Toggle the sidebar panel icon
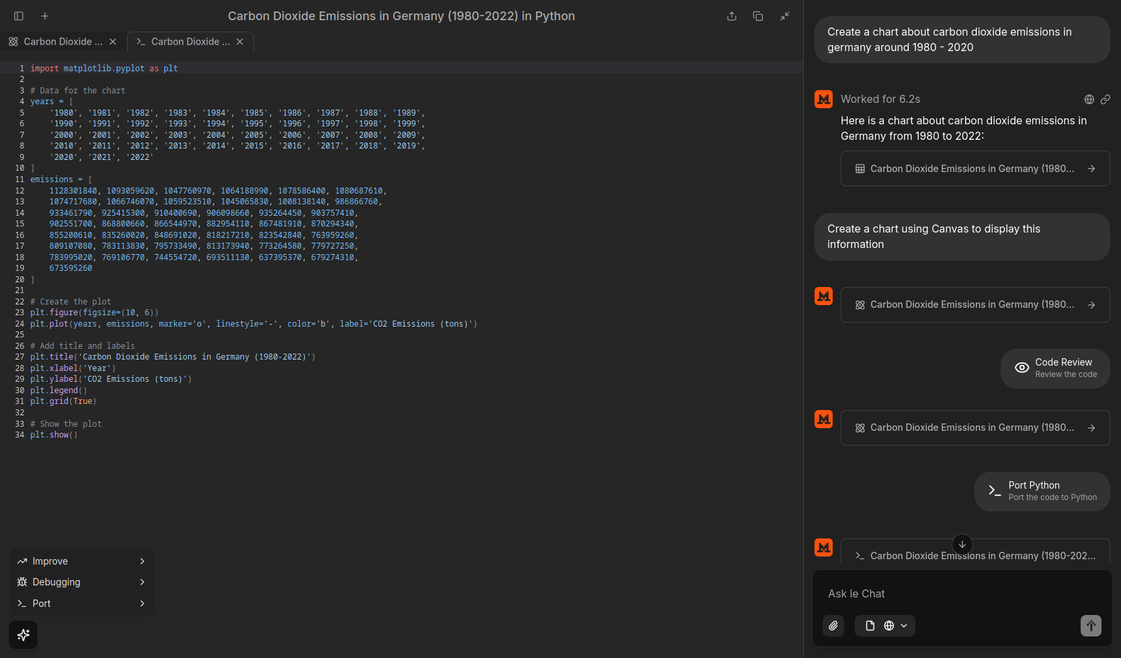This screenshot has height=658, width=1121. click(x=19, y=16)
